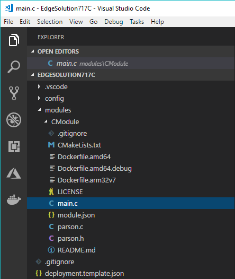Open the Help menu
235x279 pixels.
[157, 22]
